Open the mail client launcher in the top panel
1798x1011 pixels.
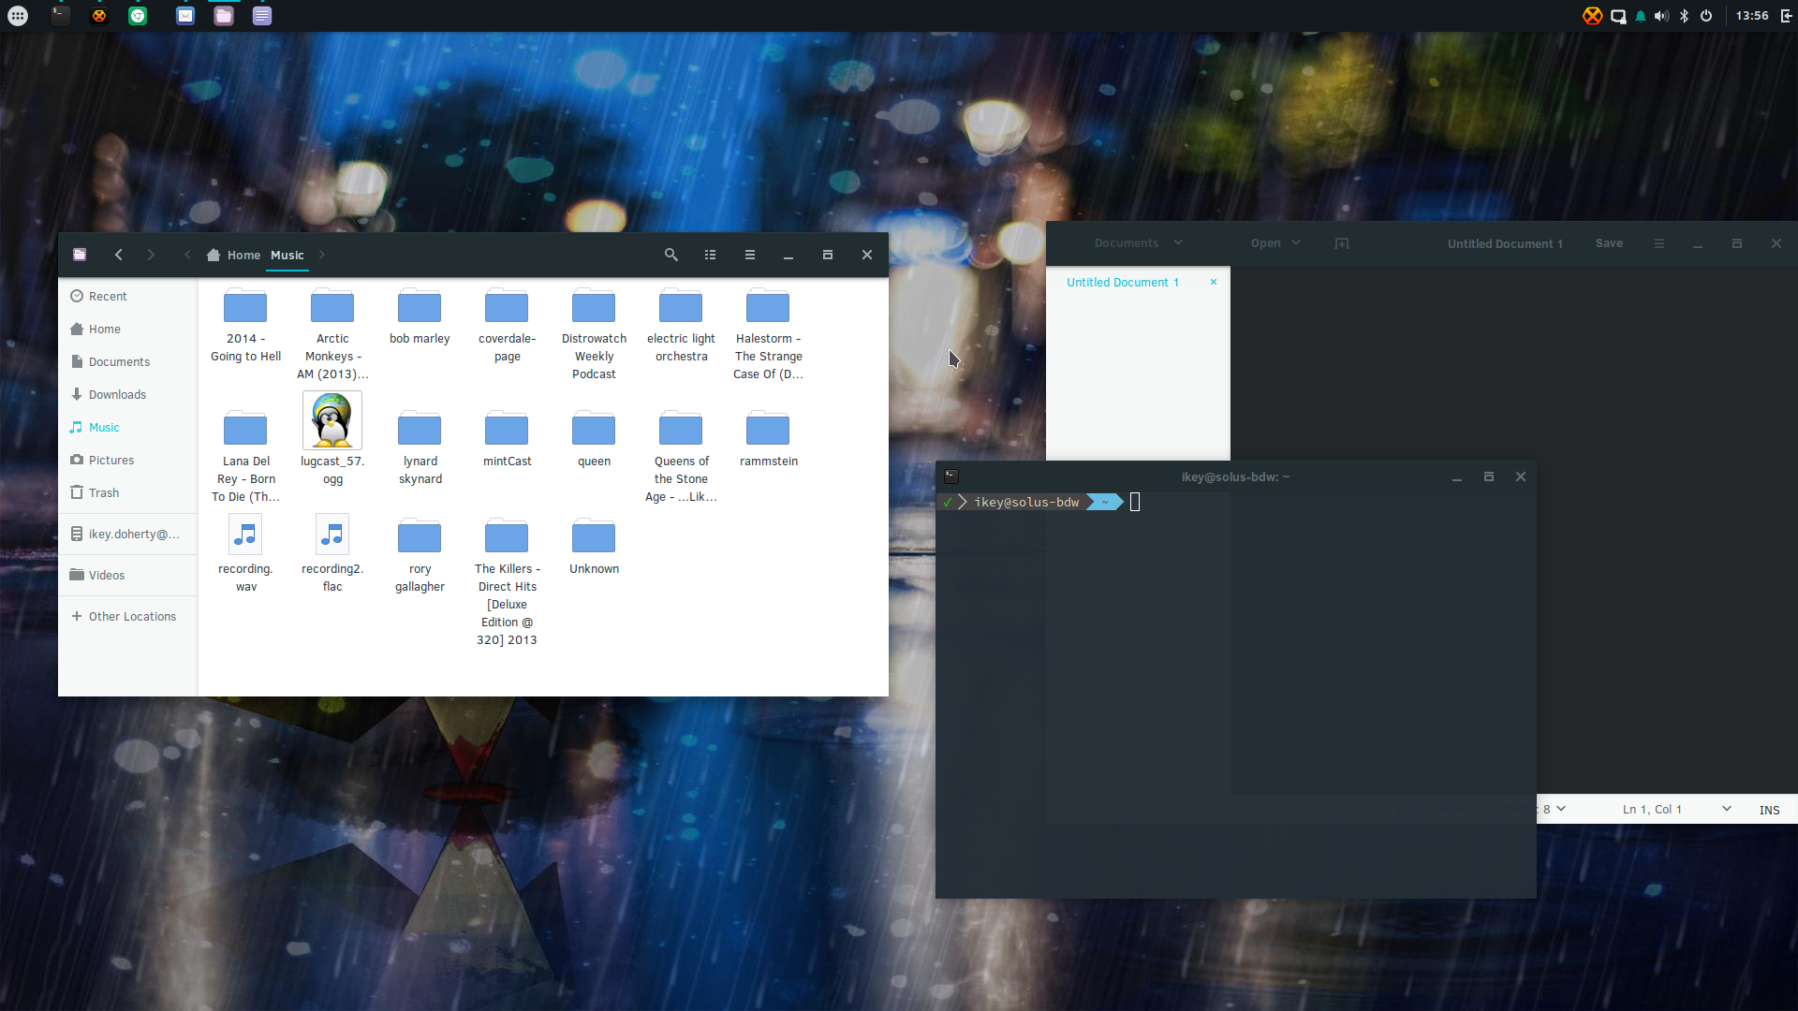(x=185, y=16)
